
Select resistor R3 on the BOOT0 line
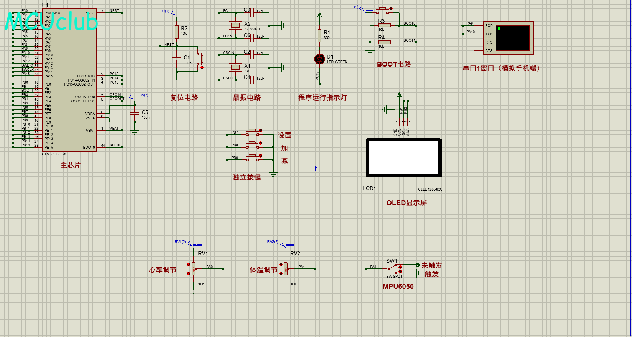(x=385, y=25)
